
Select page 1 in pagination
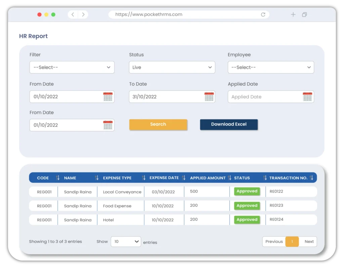[292, 241]
